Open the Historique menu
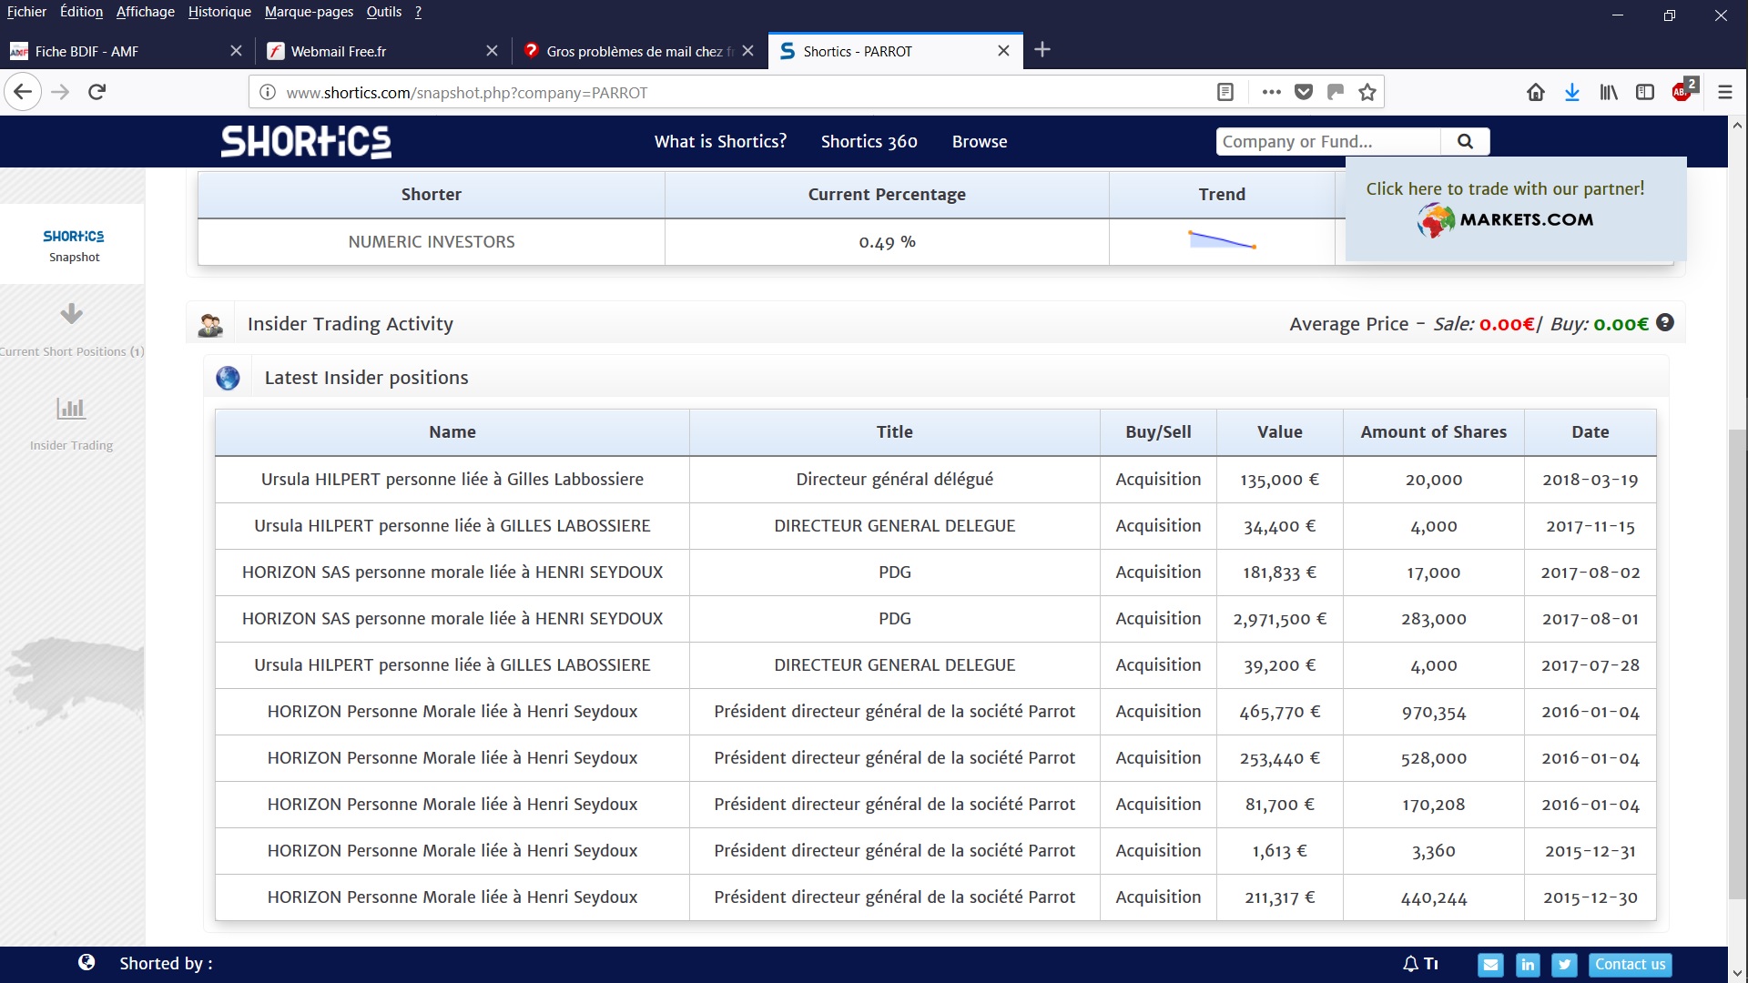The height and width of the screenshot is (983, 1748). point(219,12)
